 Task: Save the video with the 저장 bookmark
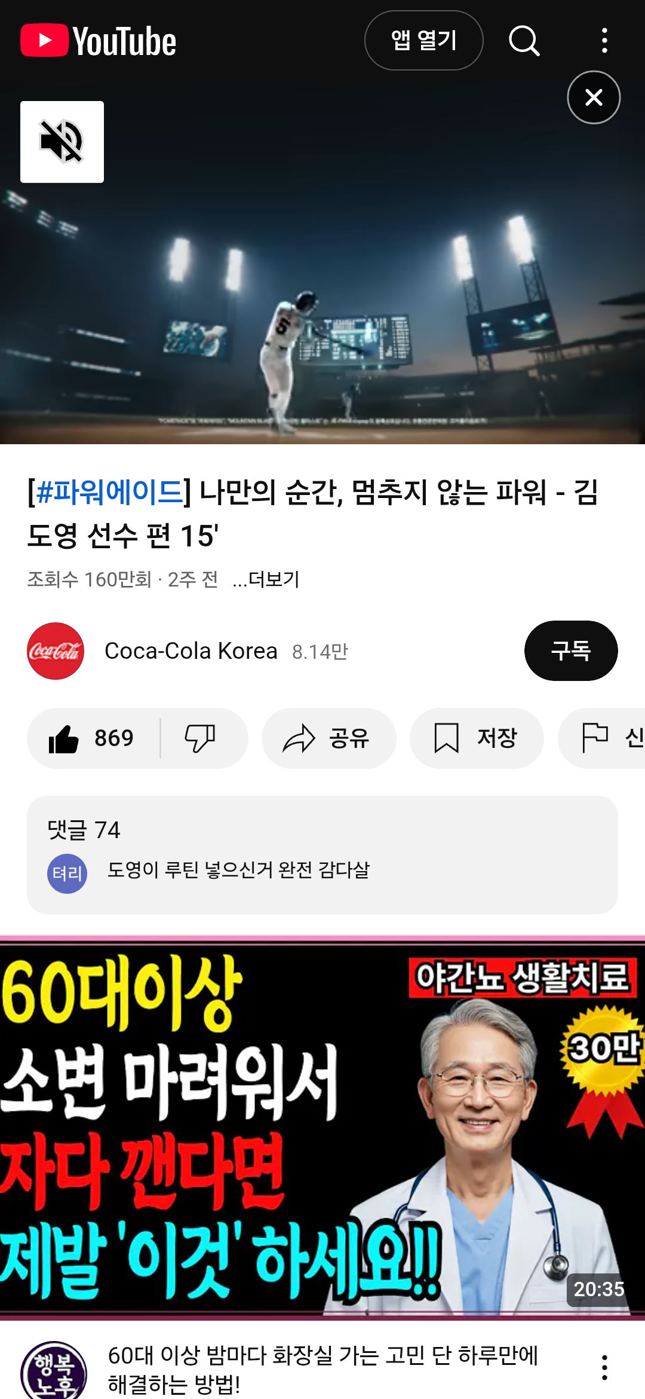tap(477, 738)
